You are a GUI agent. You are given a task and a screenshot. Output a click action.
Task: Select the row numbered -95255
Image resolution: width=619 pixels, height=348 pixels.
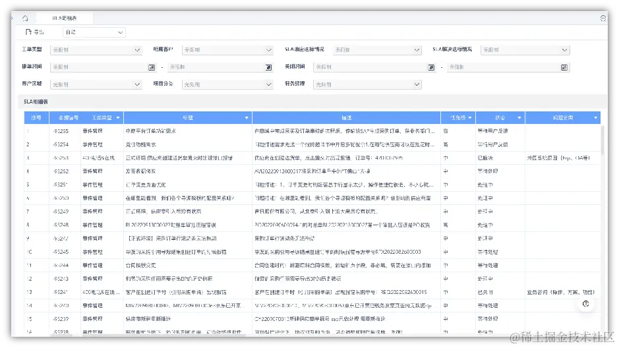tap(312, 131)
